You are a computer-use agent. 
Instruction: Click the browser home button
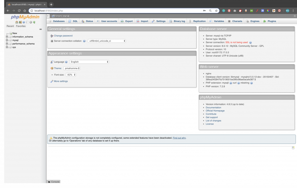(x=25, y=11)
